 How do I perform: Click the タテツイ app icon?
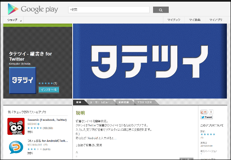point(23,80)
